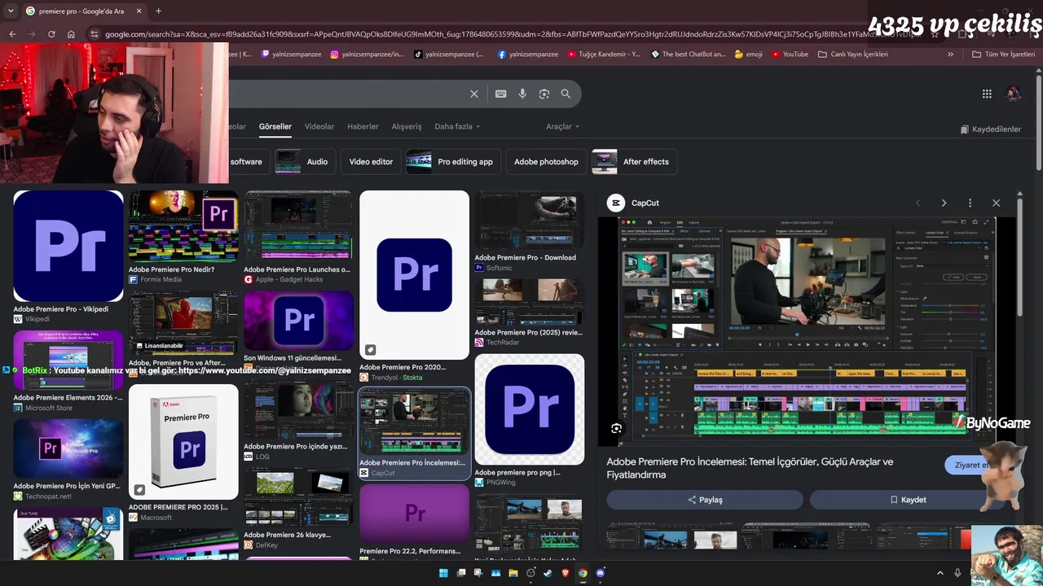This screenshot has width=1043, height=586.
Task: View site information icon in address bar
Action: (95, 34)
